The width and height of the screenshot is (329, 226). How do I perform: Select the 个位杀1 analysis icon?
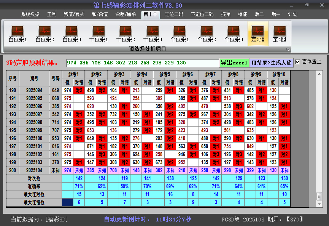180,34
